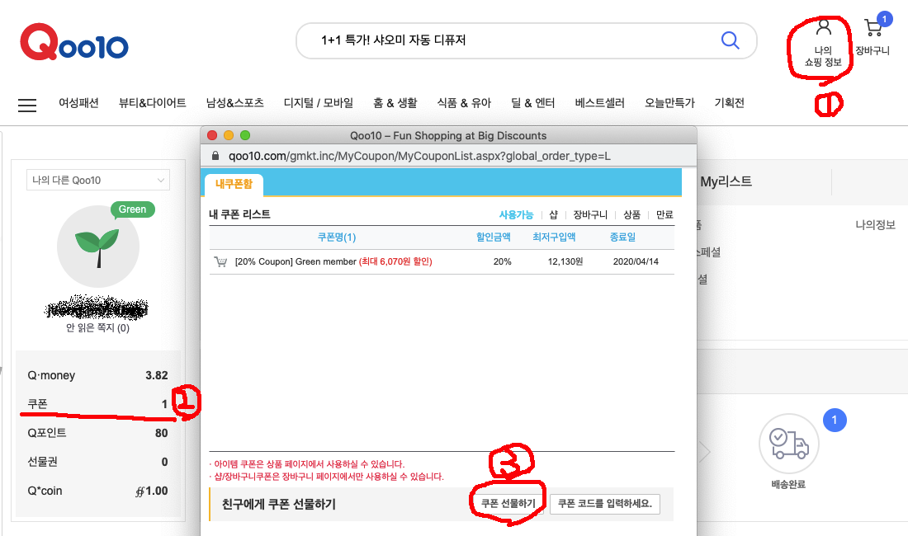Open the 베스트셀러 menu item
Screen dimensions: 908x536
click(600, 103)
